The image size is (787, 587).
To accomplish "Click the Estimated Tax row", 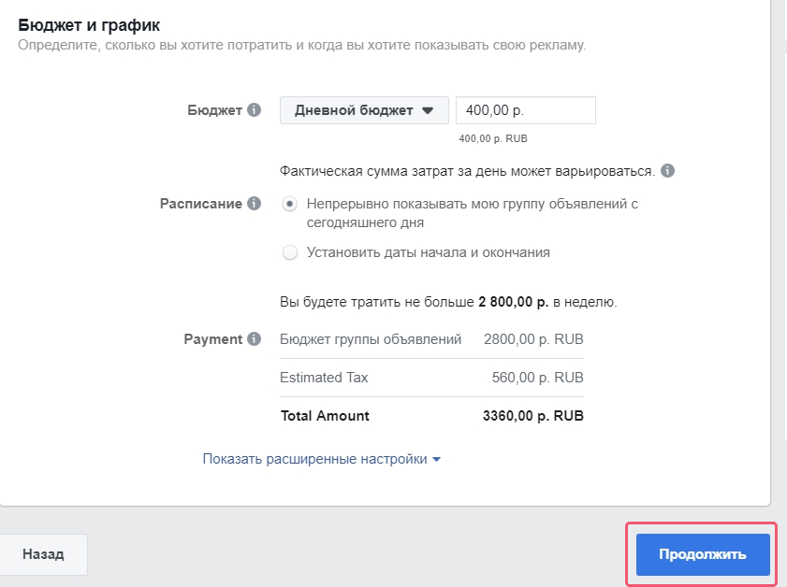I will (430, 377).
